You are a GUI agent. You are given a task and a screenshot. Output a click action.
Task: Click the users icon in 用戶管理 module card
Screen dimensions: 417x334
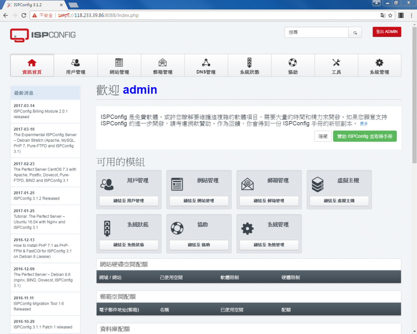click(107, 184)
